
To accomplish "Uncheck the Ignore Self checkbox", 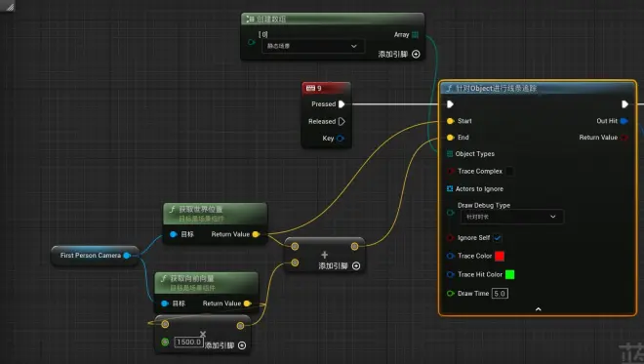I will point(498,238).
